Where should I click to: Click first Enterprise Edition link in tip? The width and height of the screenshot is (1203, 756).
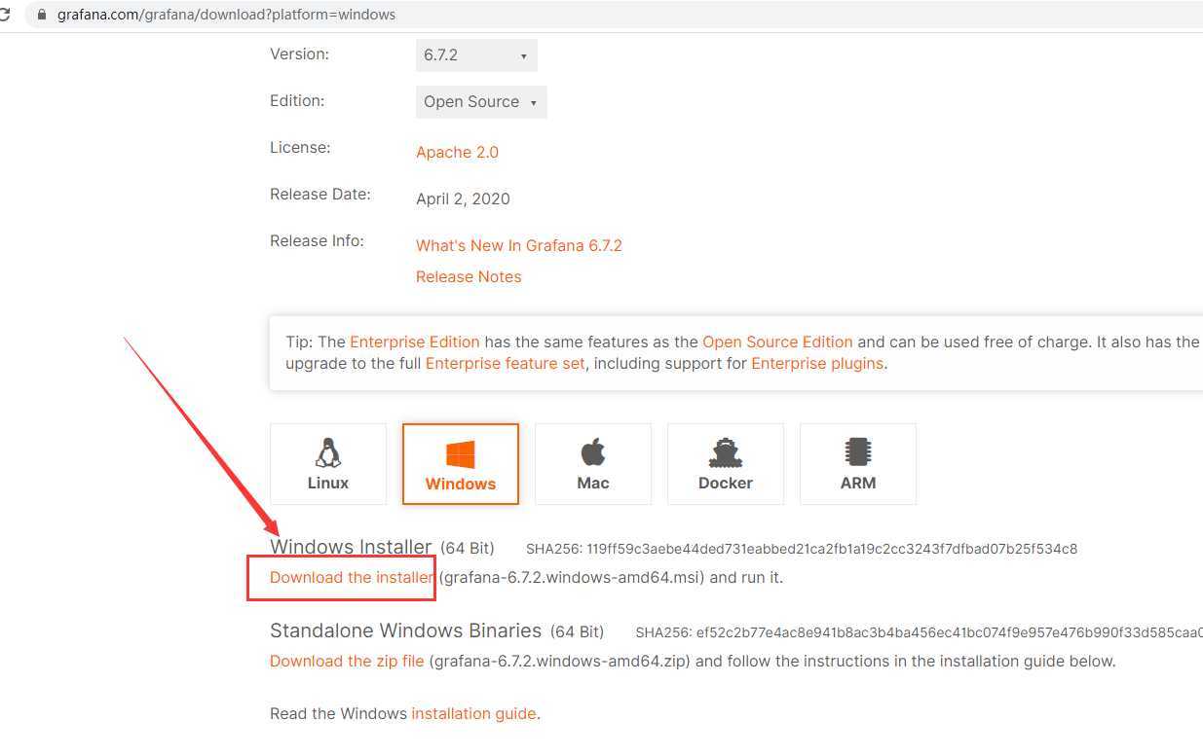pyautogui.click(x=415, y=342)
